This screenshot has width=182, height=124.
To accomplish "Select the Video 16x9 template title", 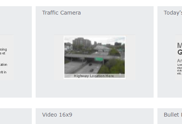I will (57, 115).
